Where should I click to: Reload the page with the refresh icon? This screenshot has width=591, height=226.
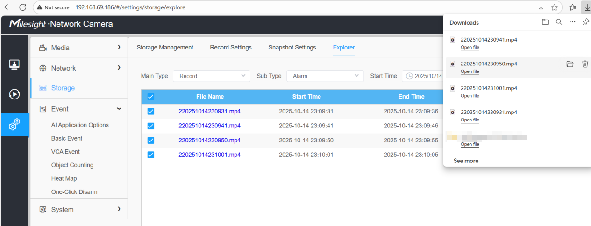click(x=23, y=7)
